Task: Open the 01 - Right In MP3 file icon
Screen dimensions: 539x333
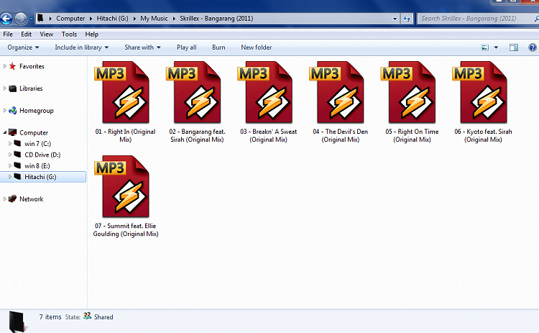Action: (122, 92)
